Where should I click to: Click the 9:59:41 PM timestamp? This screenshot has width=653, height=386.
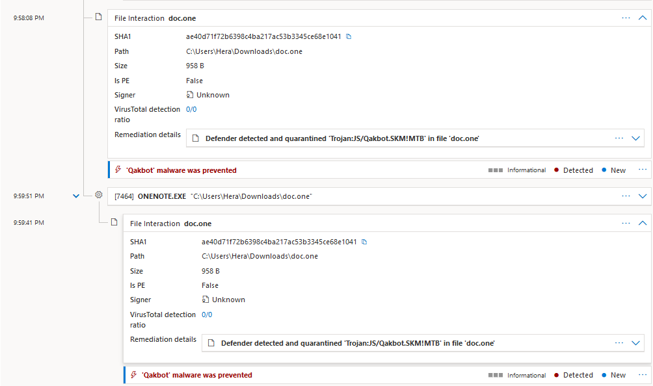29,222
